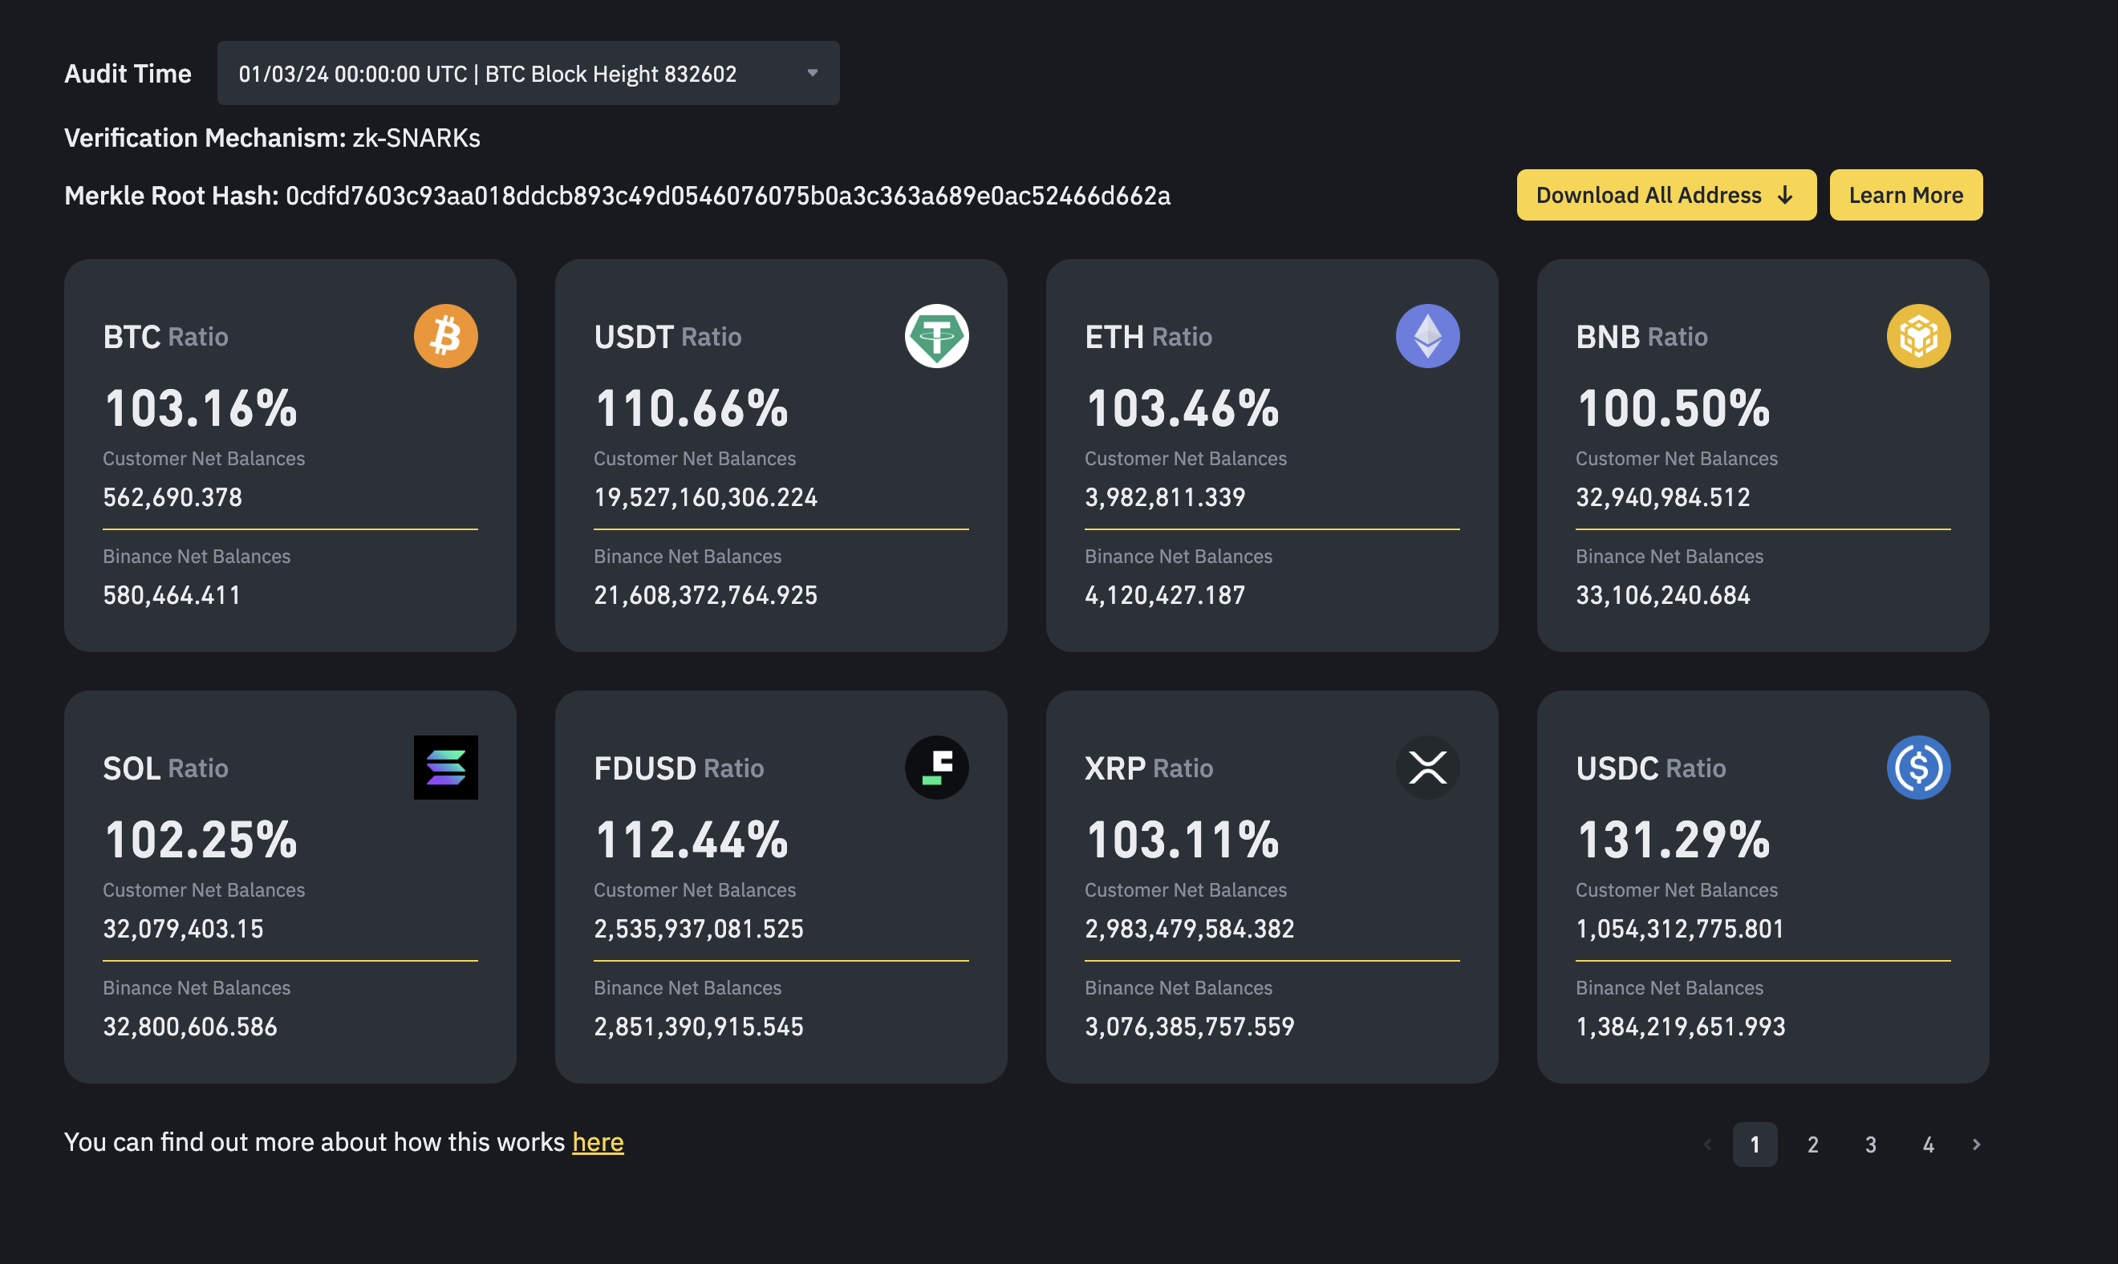Screen dimensions: 2118x1264
Task: Click the Bitcoin logo icon
Action: point(445,336)
